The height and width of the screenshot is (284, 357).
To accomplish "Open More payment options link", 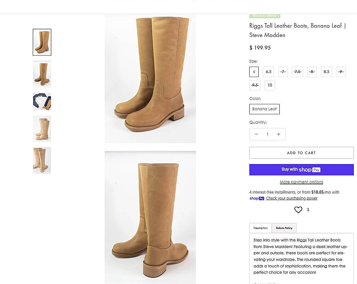I will pyautogui.click(x=301, y=182).
